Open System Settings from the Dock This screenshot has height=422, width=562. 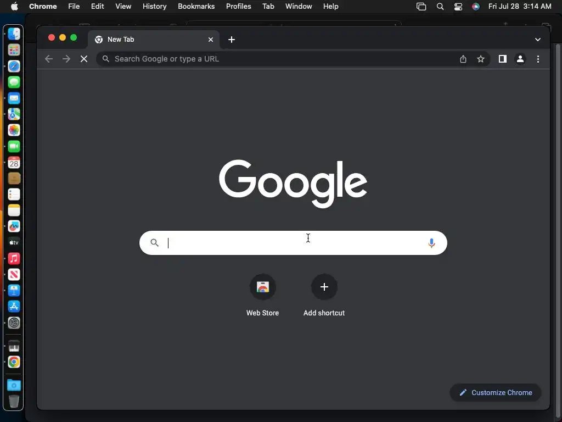point(14,323)
